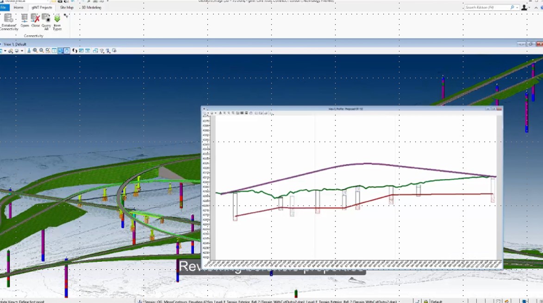Click the Search Ribbon field's search button
The height and width of the screenshot is (303, 543).
[512, 7]
